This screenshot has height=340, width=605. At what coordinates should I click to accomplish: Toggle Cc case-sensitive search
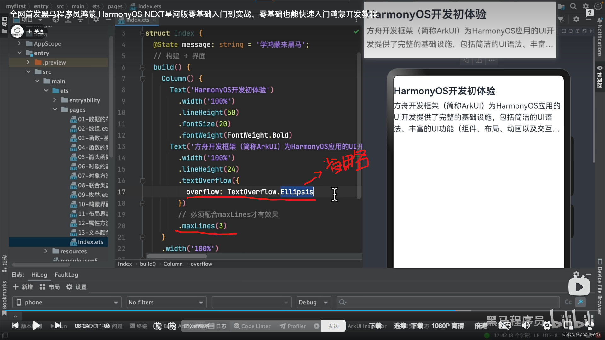click(x=568, y=302)
